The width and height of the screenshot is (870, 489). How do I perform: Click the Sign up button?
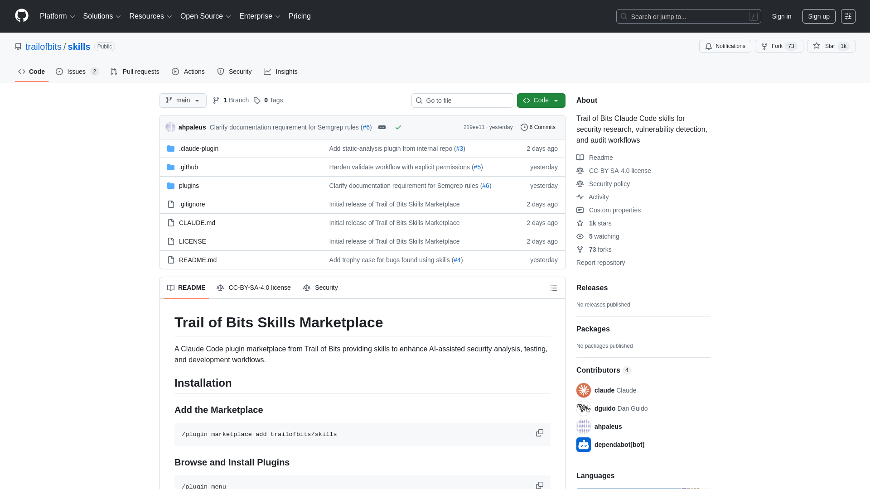pos(819,16)
